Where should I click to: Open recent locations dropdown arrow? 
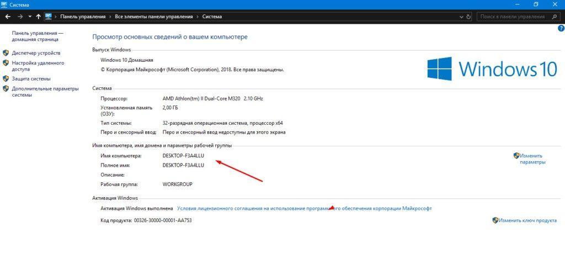point(30,17)
